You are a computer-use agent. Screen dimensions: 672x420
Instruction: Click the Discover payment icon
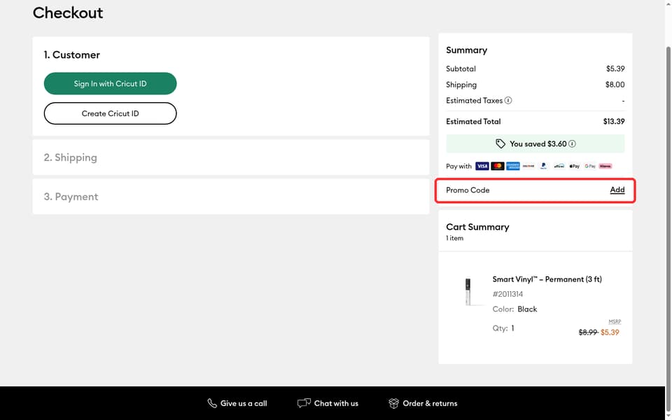click(x=528, y=166)
